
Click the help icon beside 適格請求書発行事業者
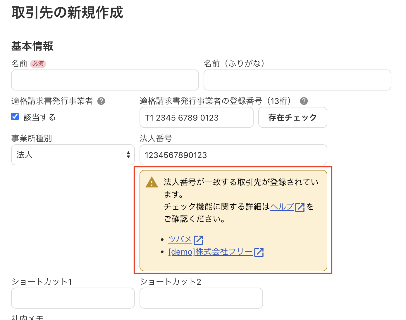tap(101, 101)
